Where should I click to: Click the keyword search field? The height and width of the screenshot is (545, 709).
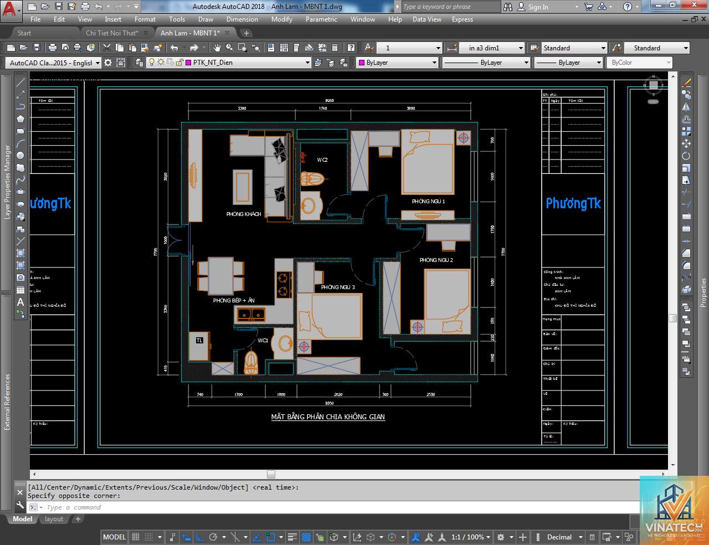(450, 7)
